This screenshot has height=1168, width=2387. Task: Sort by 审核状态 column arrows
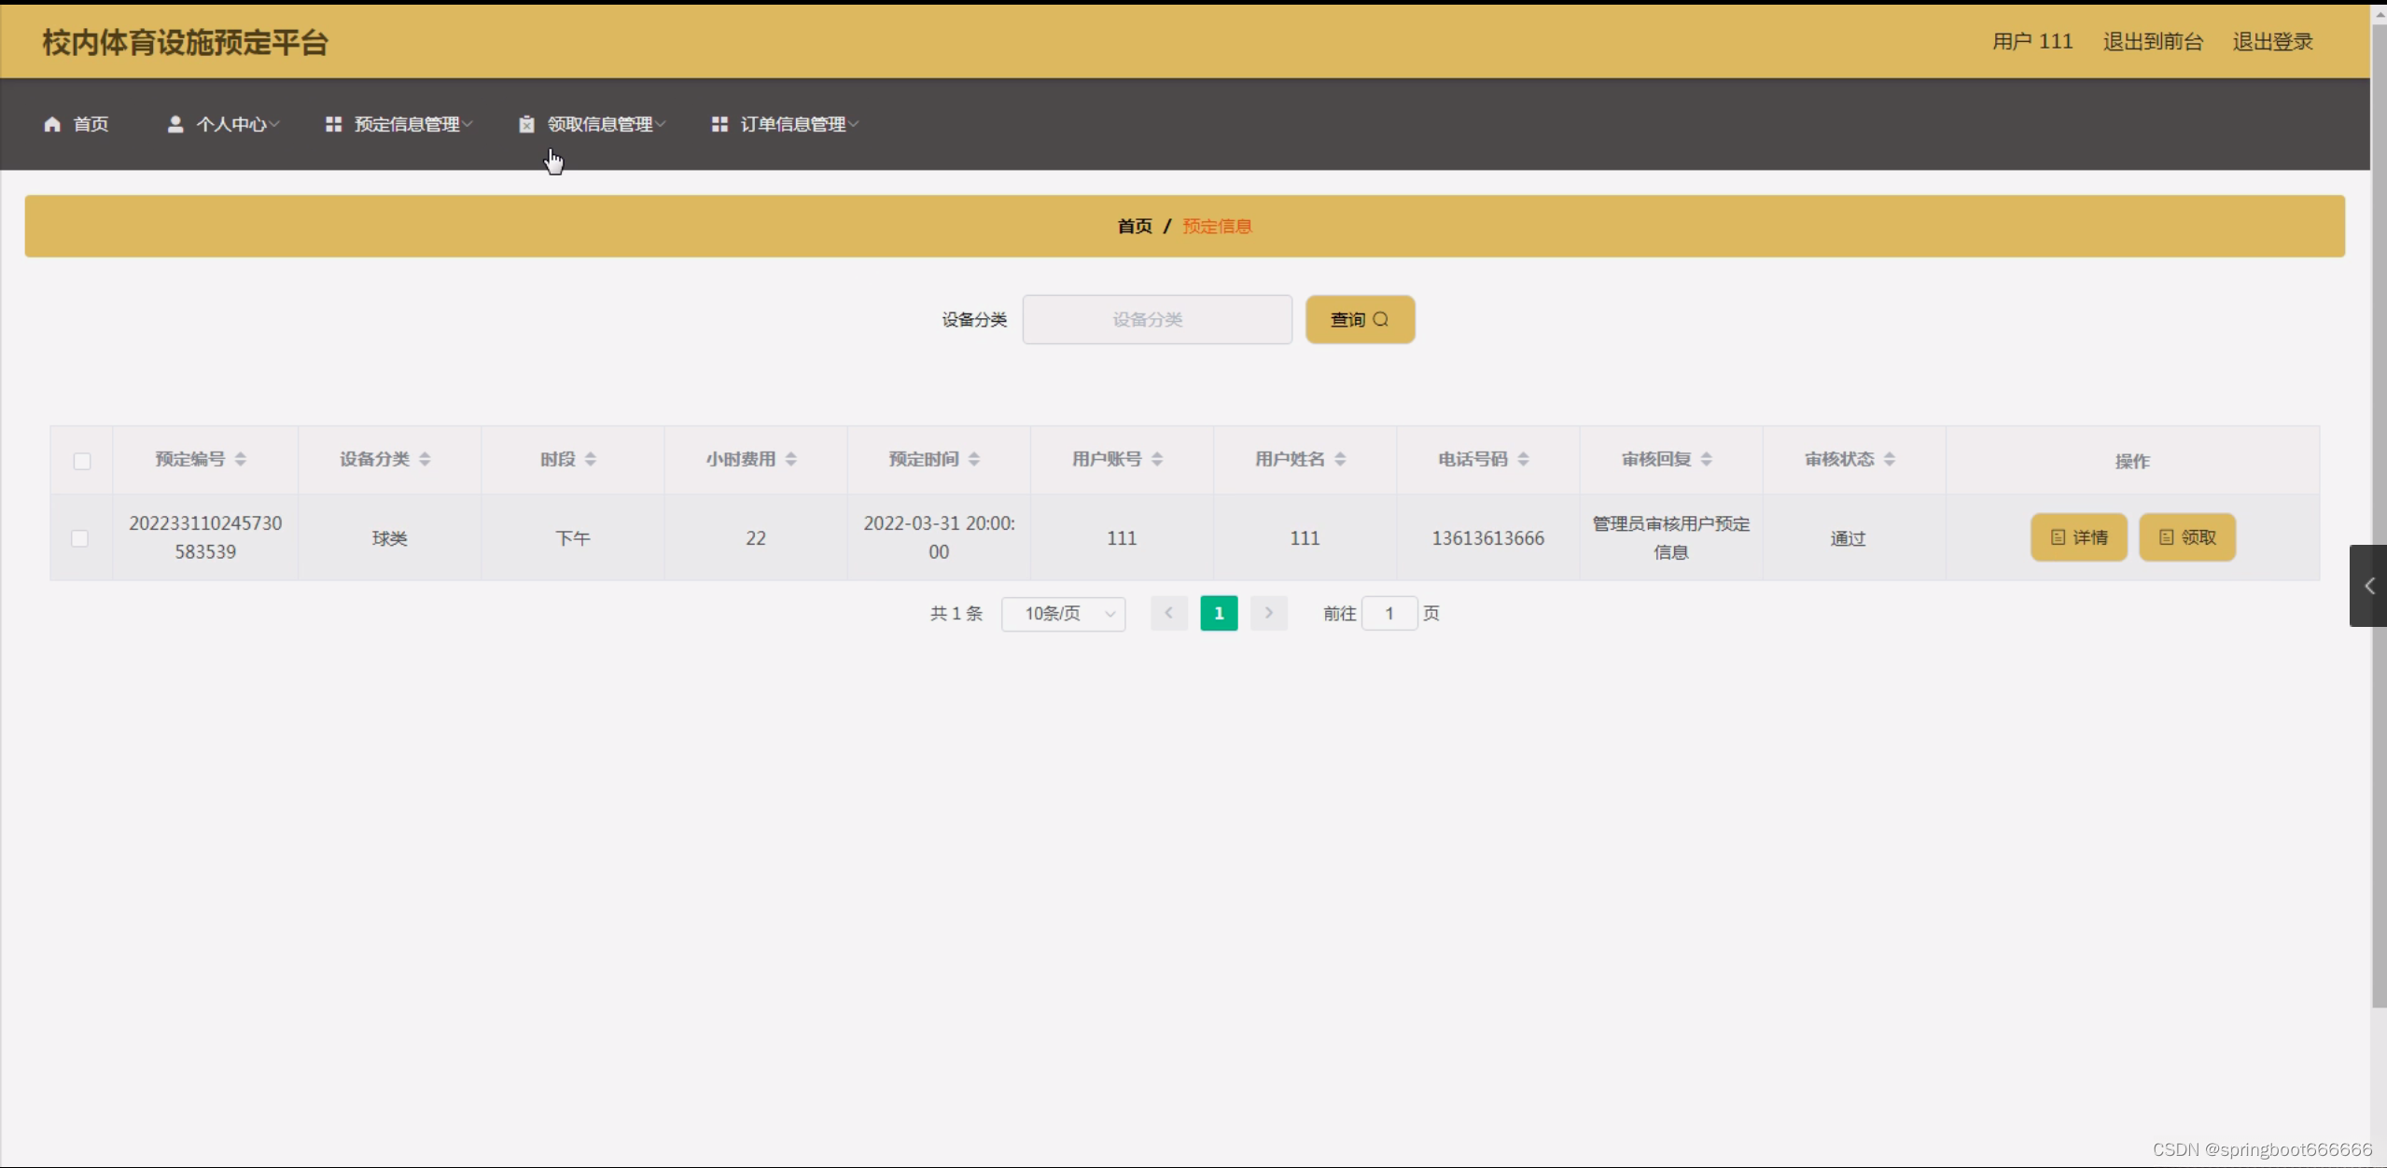pyautogui.click(x=1890, y=459)
